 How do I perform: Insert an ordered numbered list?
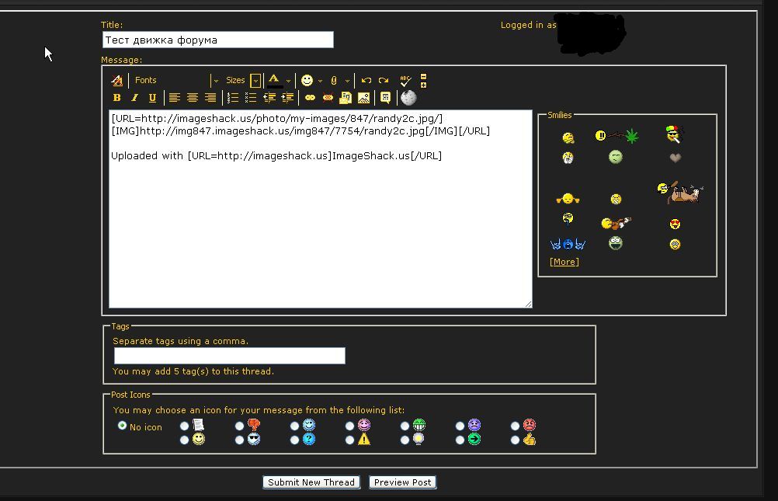[x=232, y=98]
